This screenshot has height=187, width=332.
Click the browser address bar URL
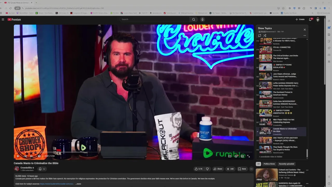[64, 8]
